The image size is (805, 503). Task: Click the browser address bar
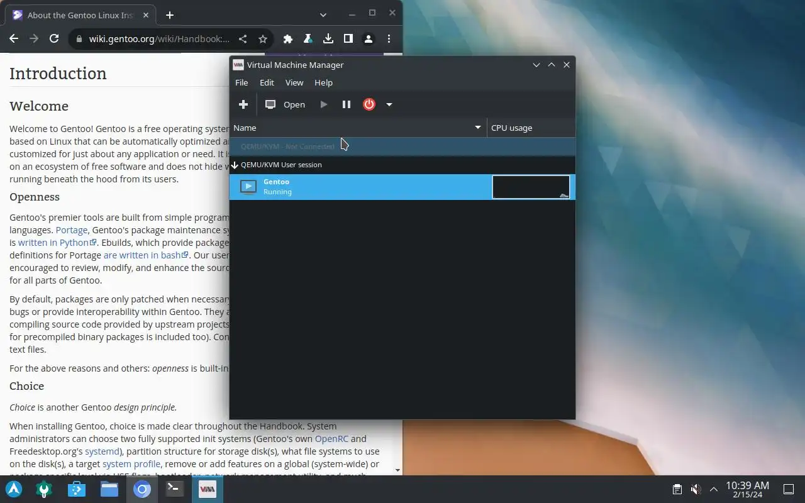coord(159,39)
